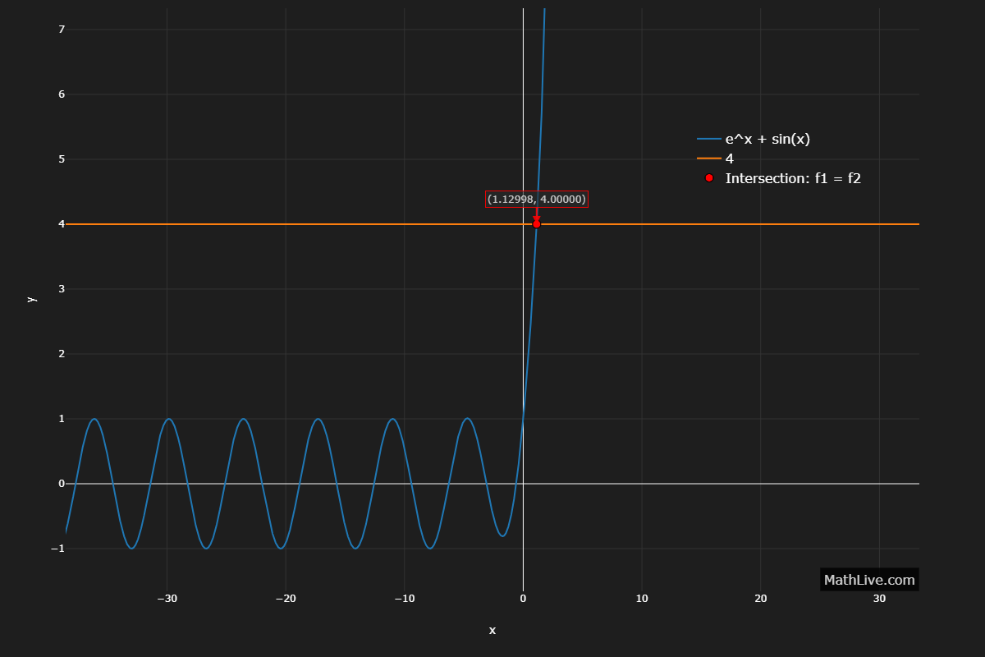
Task: Click the −1 tick label on the y-axis
Action: [58, 549]
